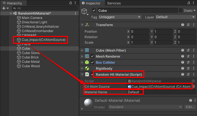Open RandomHitMaterial scene options menu
The height and width of the screenshot is (116, 197).
75,13
